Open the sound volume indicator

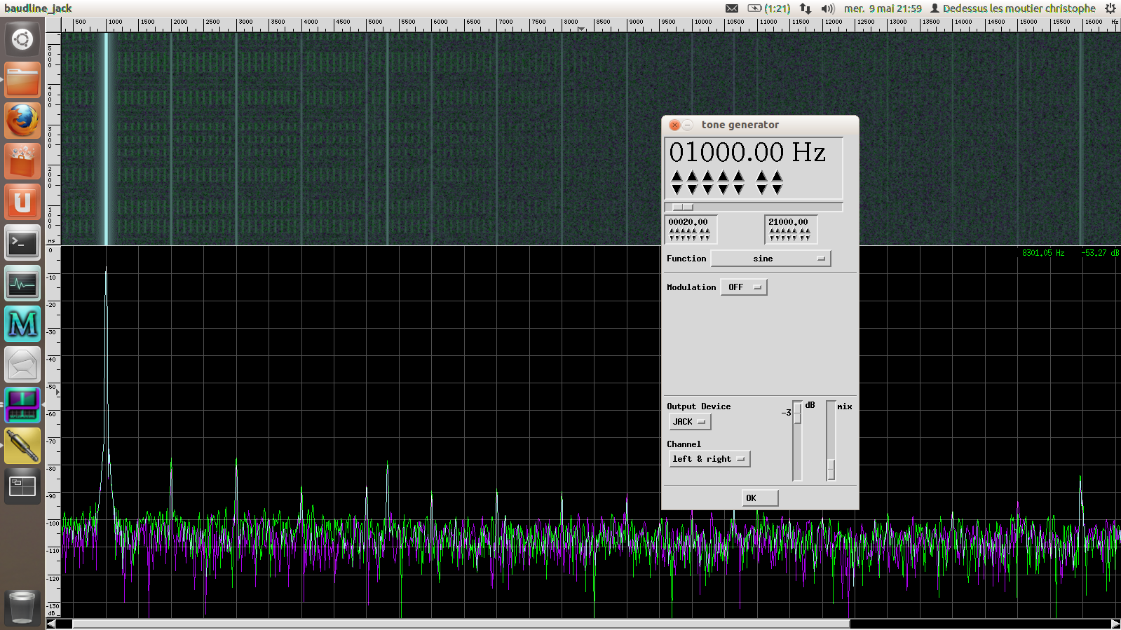828,8
